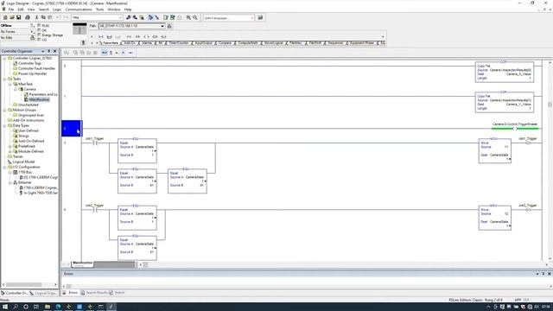The width and height of the screenshot is (553, 311).
Task: Click the Copy icon in toolbar
Action: (x=43, y=17)
